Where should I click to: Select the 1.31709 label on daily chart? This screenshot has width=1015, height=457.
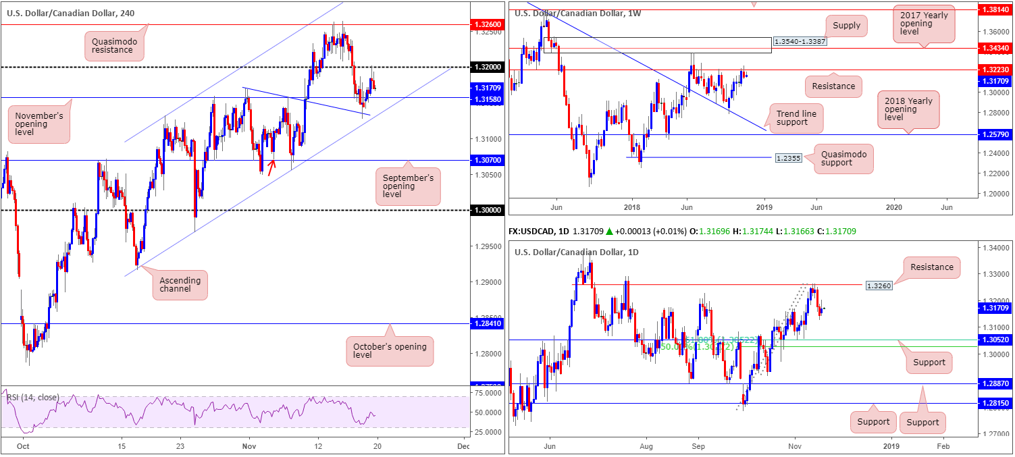[x=997, y=308]
